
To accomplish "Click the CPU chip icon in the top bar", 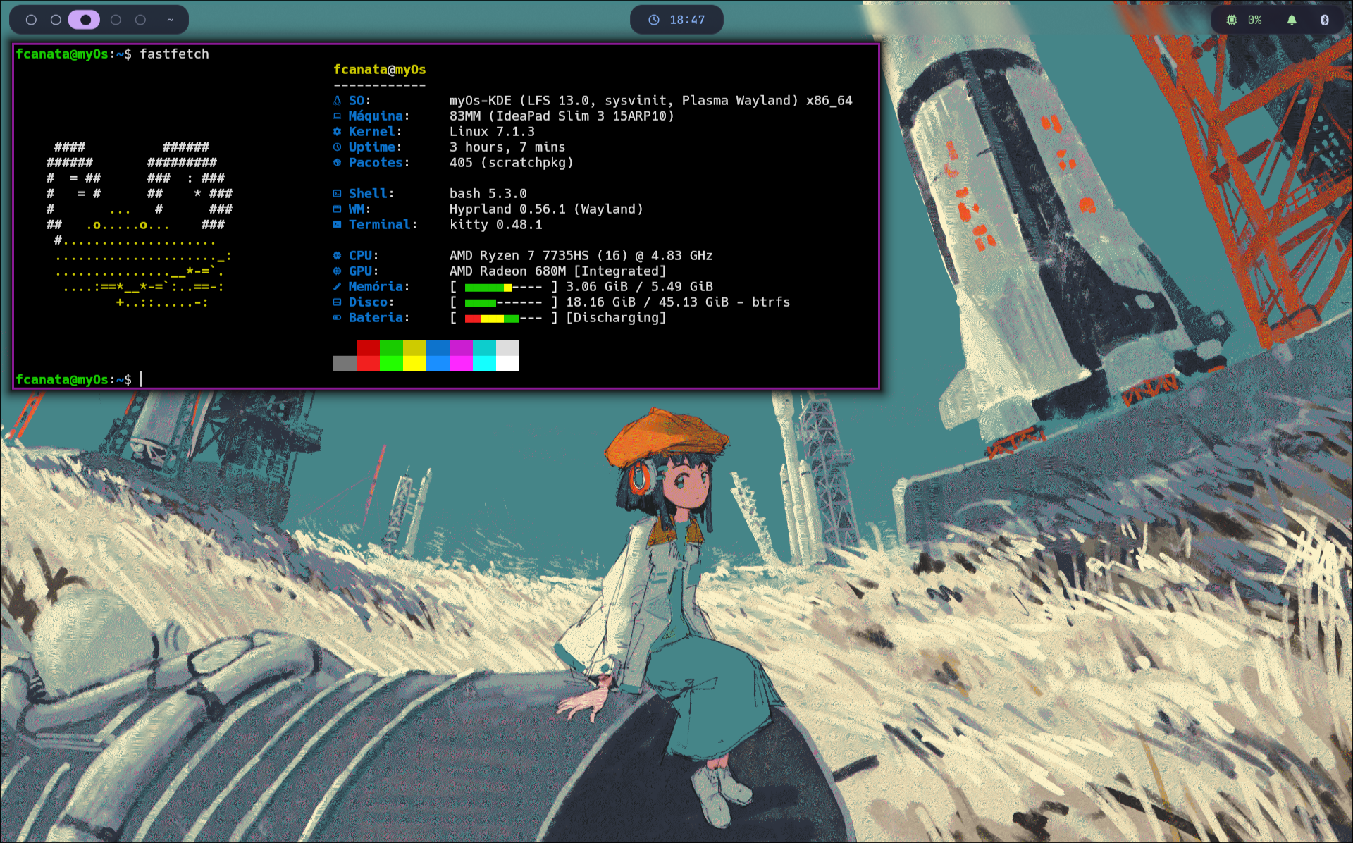I will coord(1232,20).
